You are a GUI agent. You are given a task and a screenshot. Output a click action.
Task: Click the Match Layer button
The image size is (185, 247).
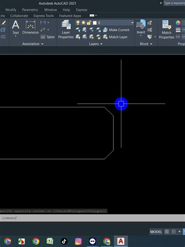pyautogui.click(x=115, y=37)
